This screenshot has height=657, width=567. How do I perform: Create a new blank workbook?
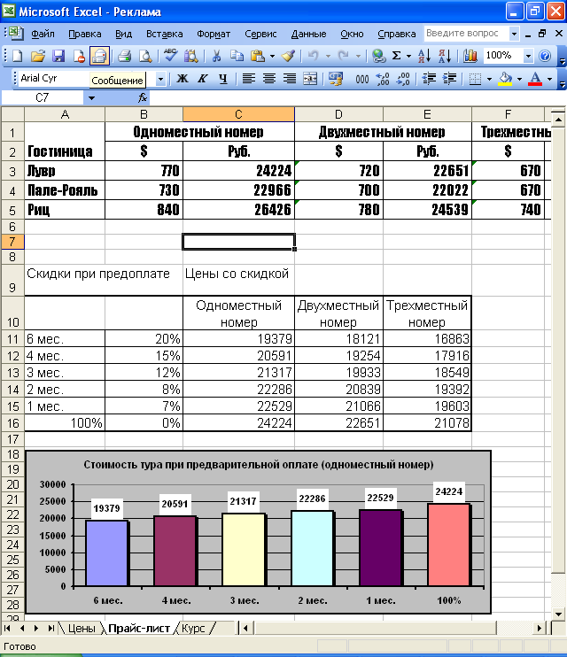pos(18,56)
